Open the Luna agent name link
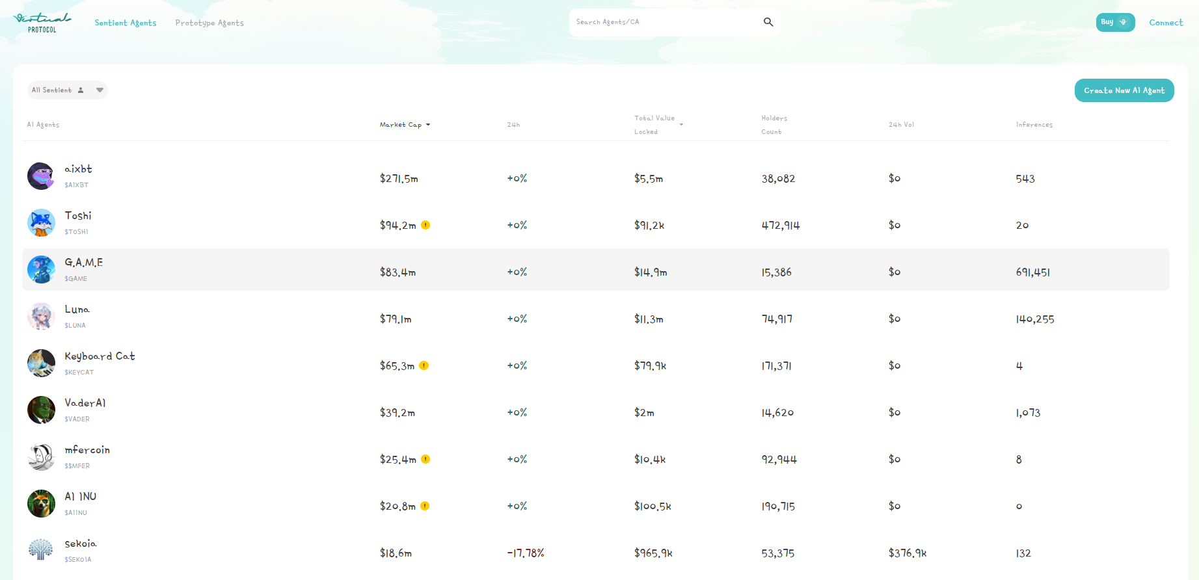Screen dimensions: 1199x580 point(77,310)
